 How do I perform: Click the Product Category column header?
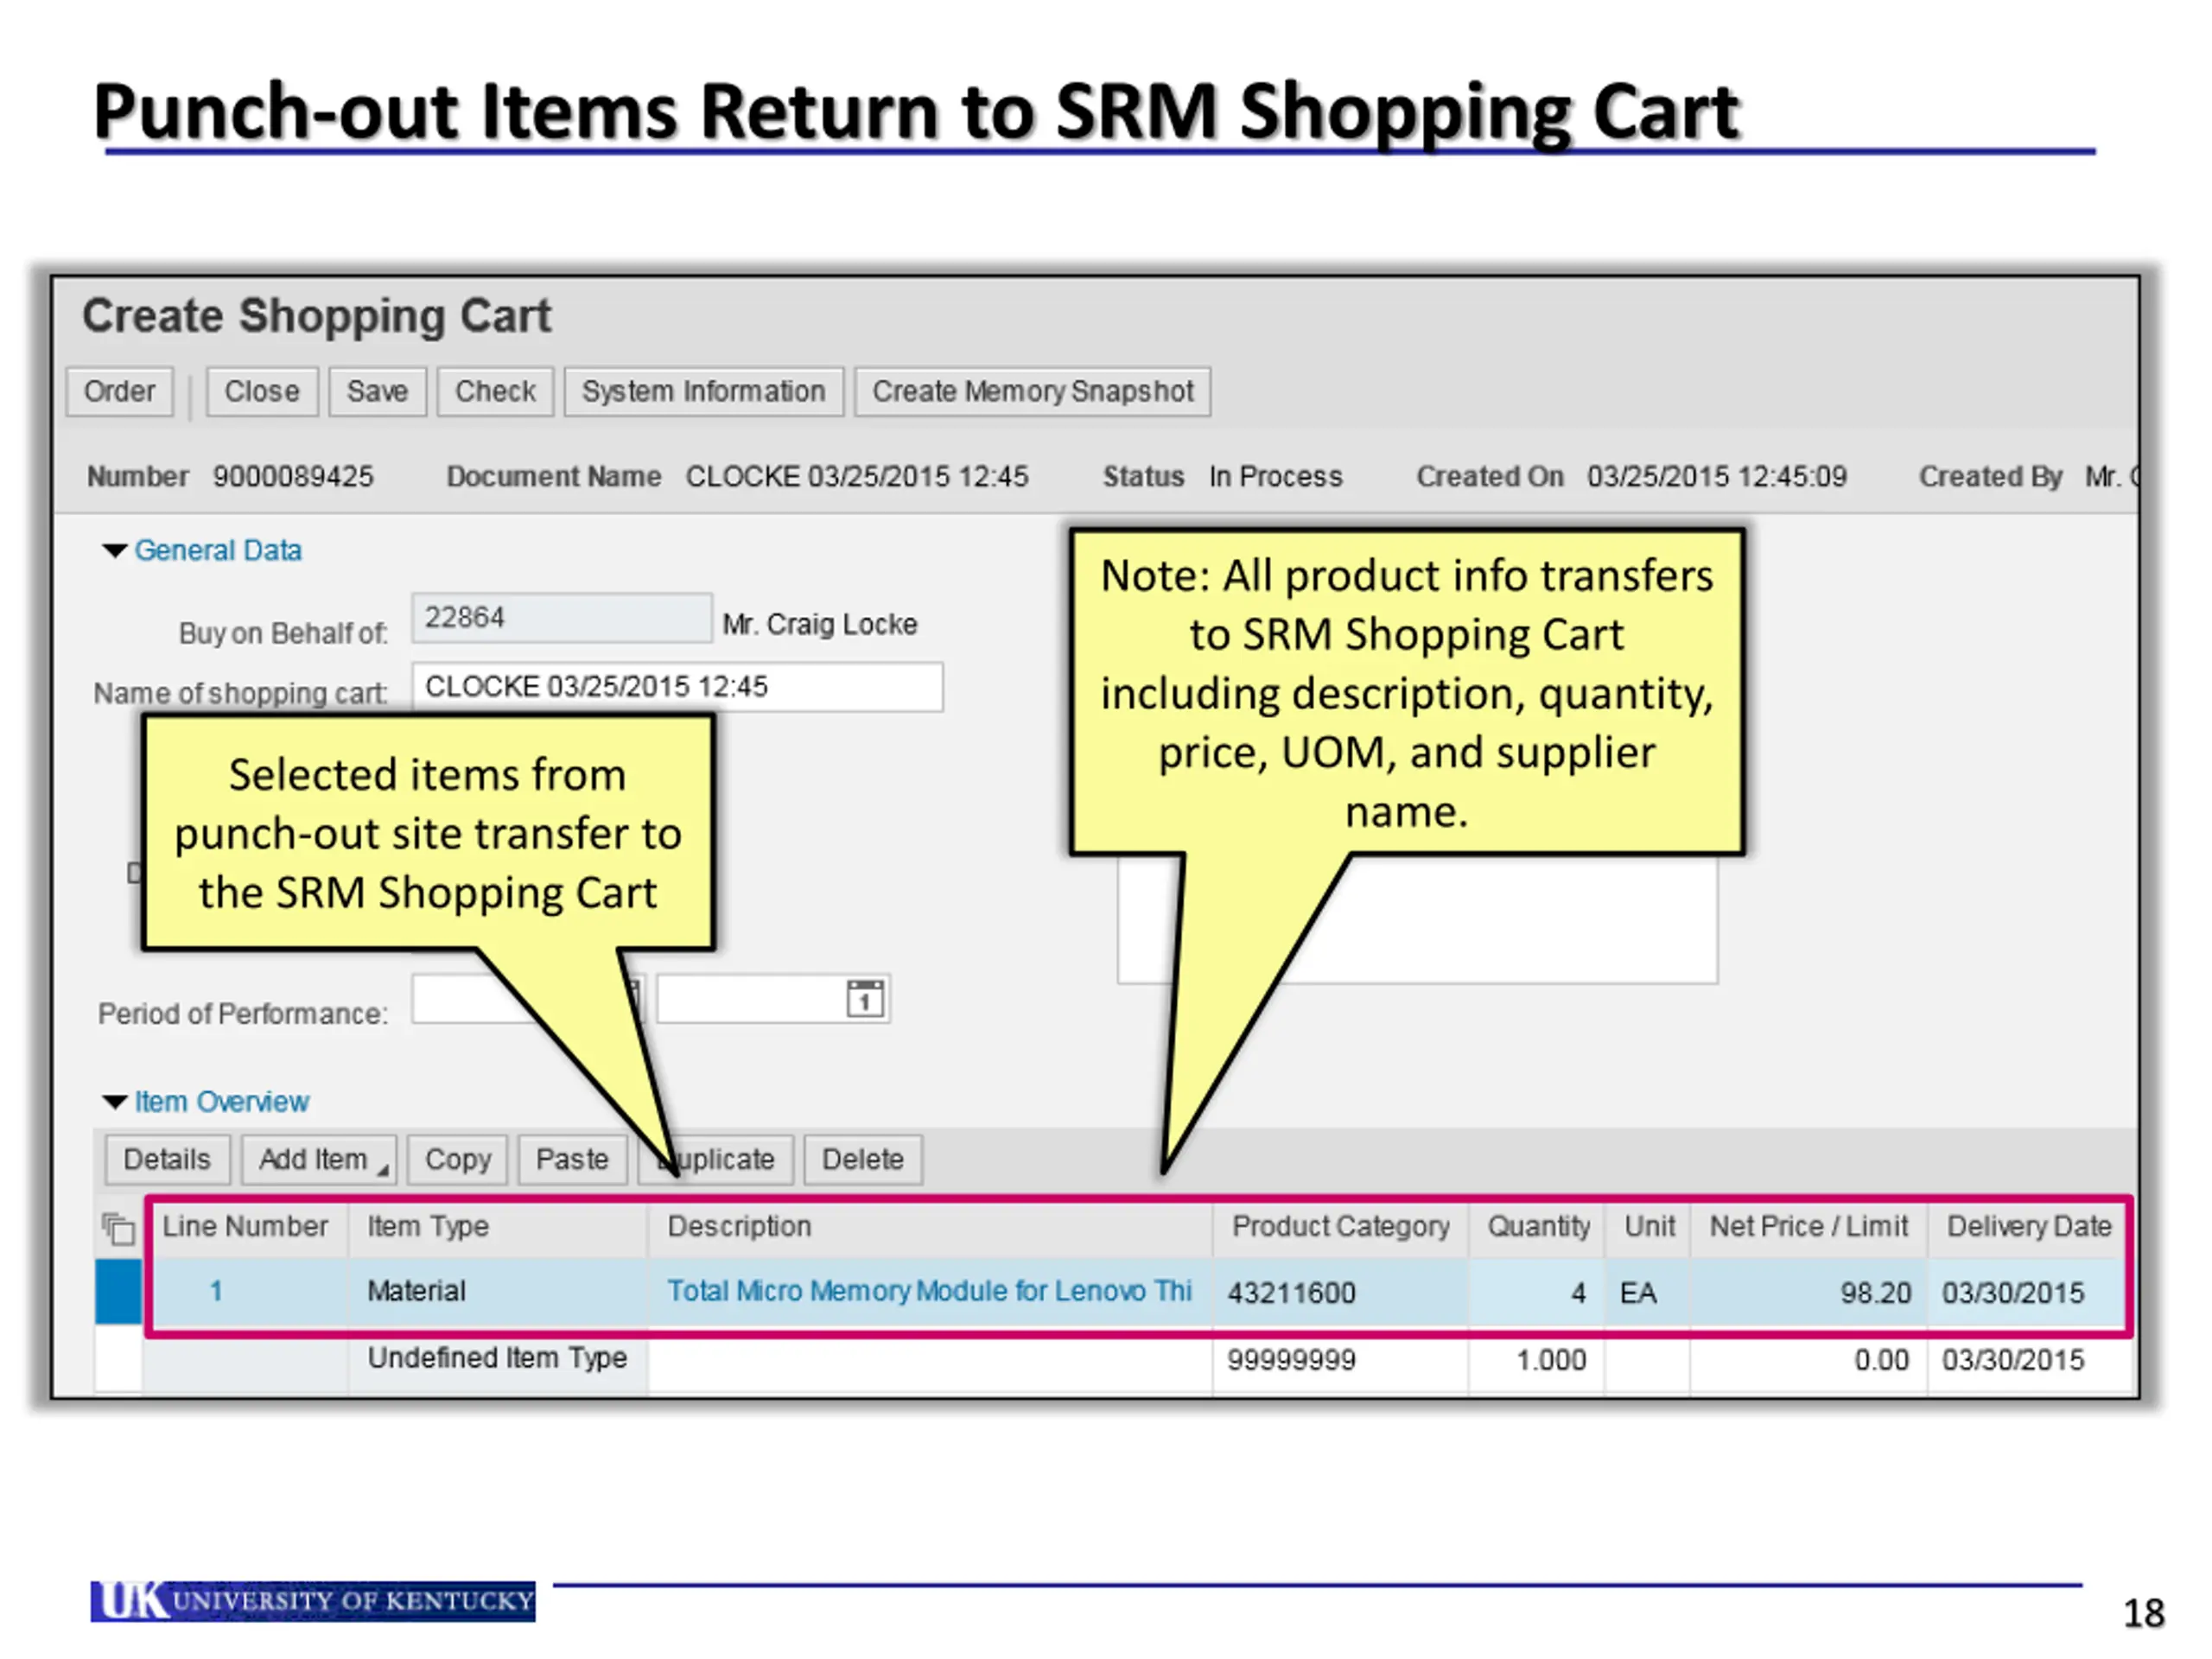[1340, 1227]
